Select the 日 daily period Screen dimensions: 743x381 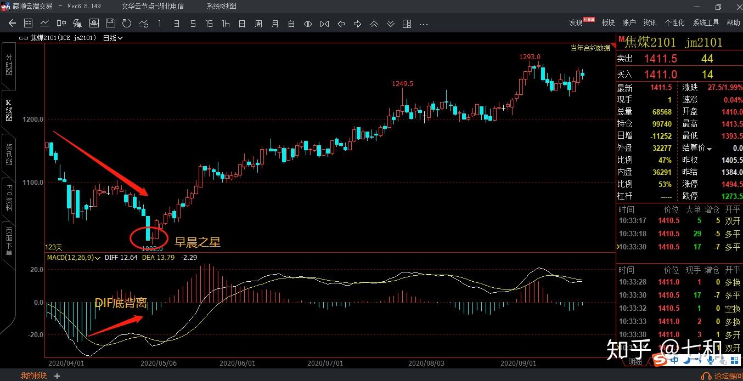coord(242,24)
